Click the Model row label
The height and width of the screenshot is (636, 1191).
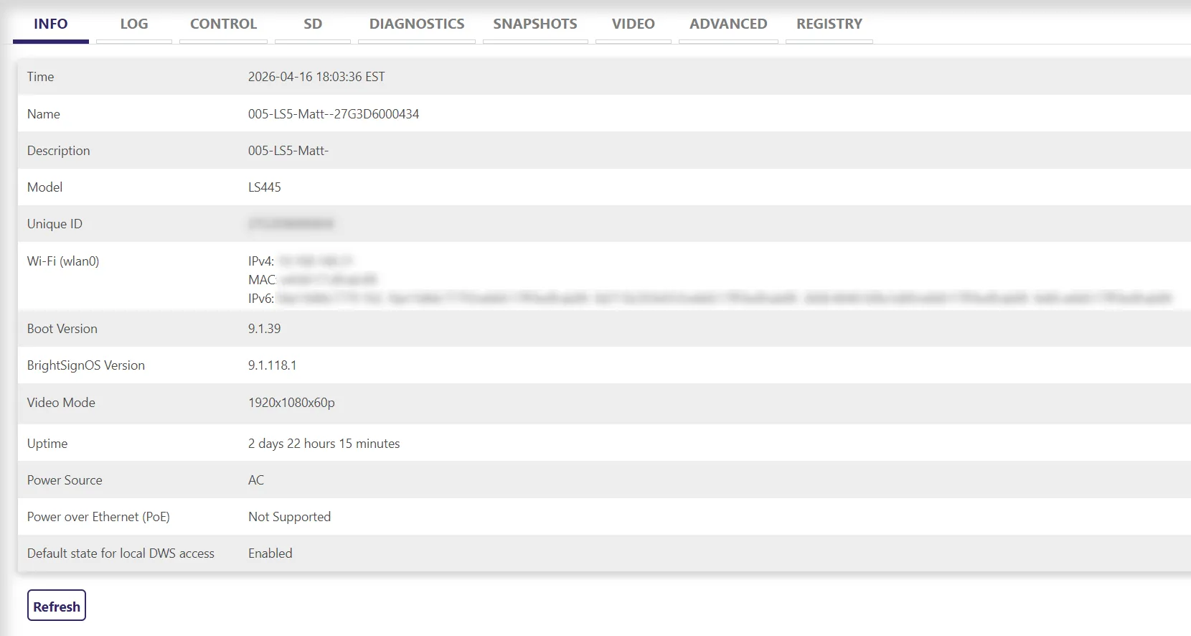45,187
